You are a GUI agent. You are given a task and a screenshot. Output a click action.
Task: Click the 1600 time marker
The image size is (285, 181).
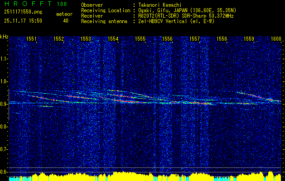tap(276, 39)
